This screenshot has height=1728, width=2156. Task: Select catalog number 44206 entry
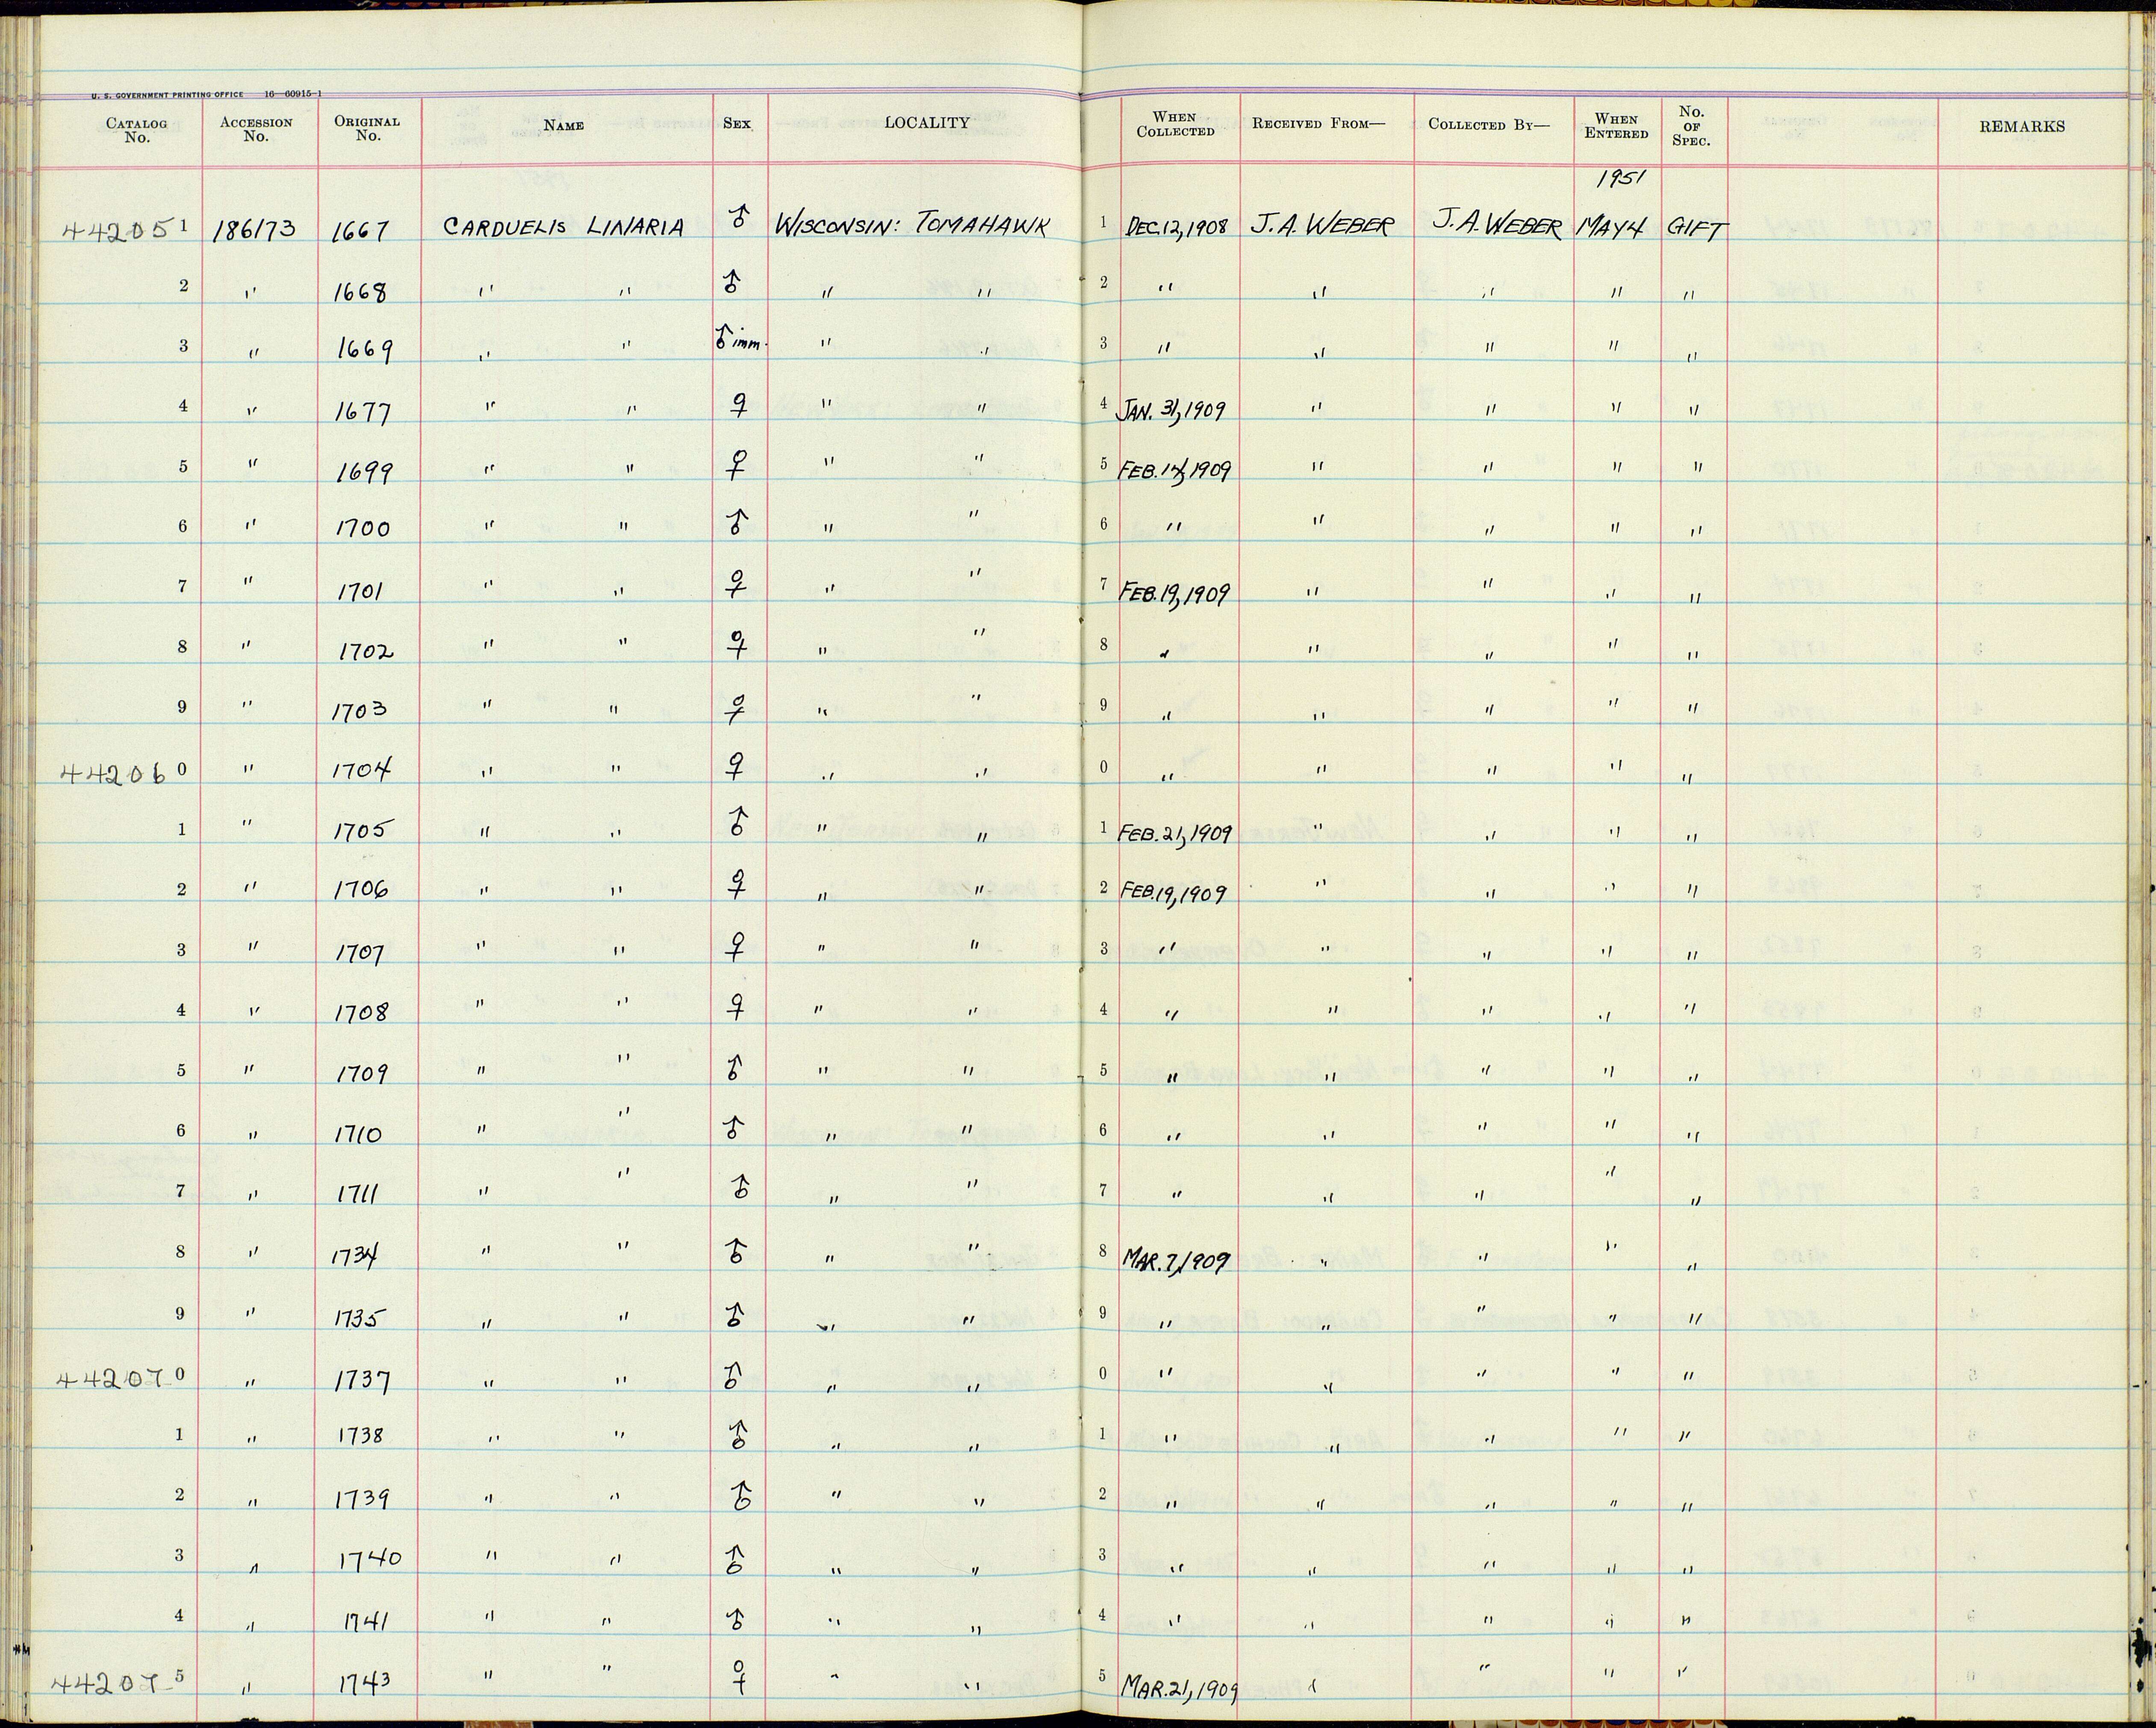(112, 774)
